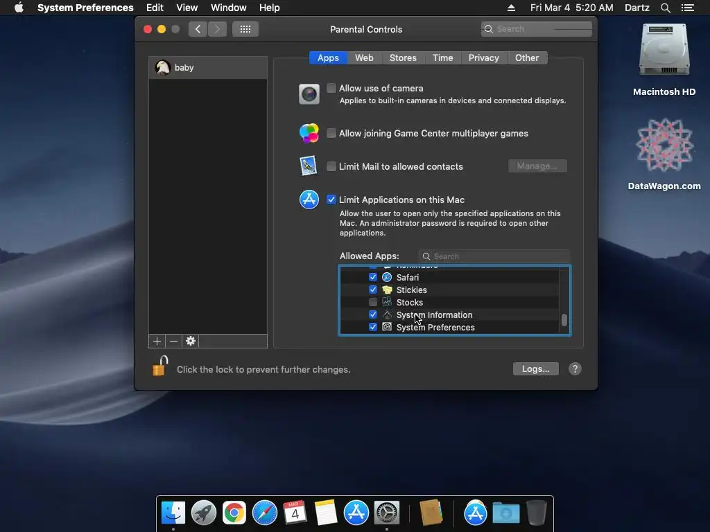Viewport: 710px width, 532px height.
Task: Check Stocks in Allowed Apps
Action: point(372,302)
